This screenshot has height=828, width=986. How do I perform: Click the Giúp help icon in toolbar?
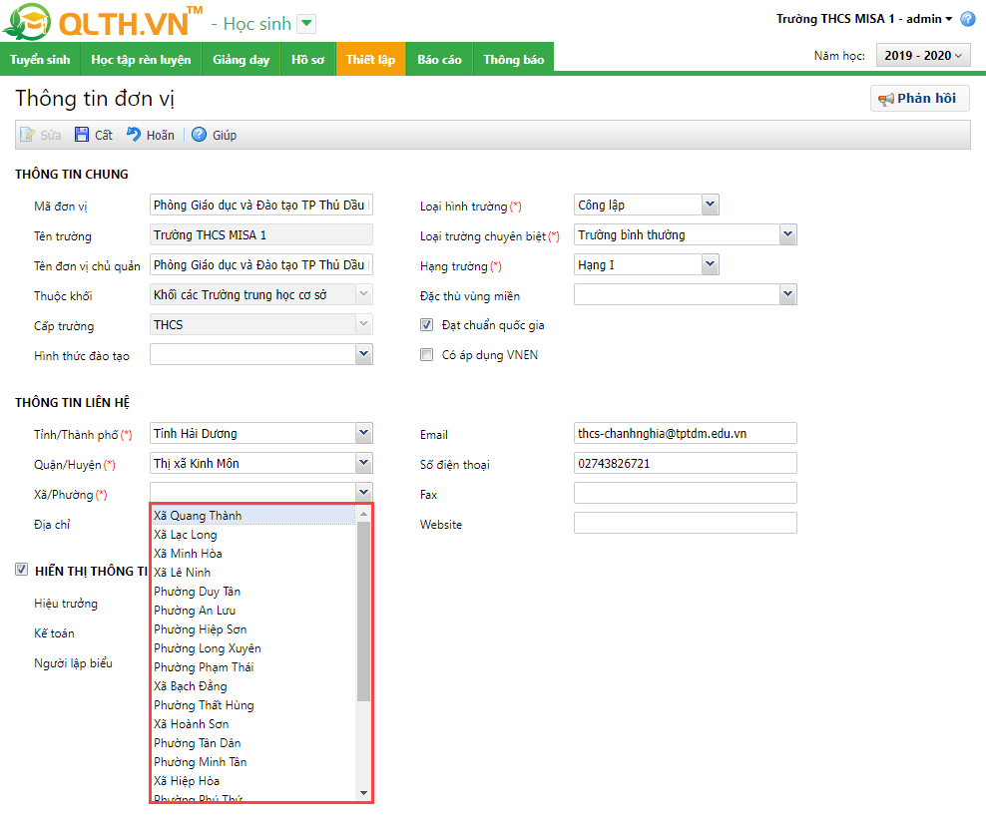pyautogui.click(x=199, y=135)
